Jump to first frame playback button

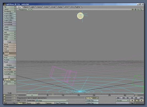click(x=118, y=98)
